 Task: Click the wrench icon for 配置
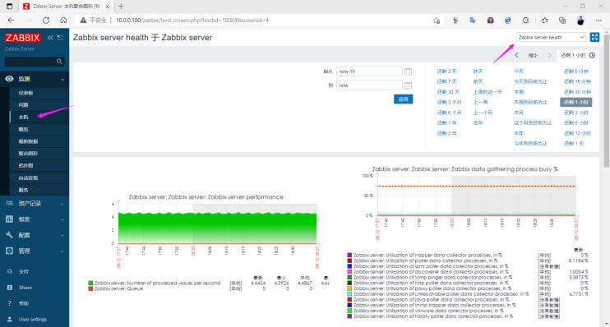pos(9,235)
